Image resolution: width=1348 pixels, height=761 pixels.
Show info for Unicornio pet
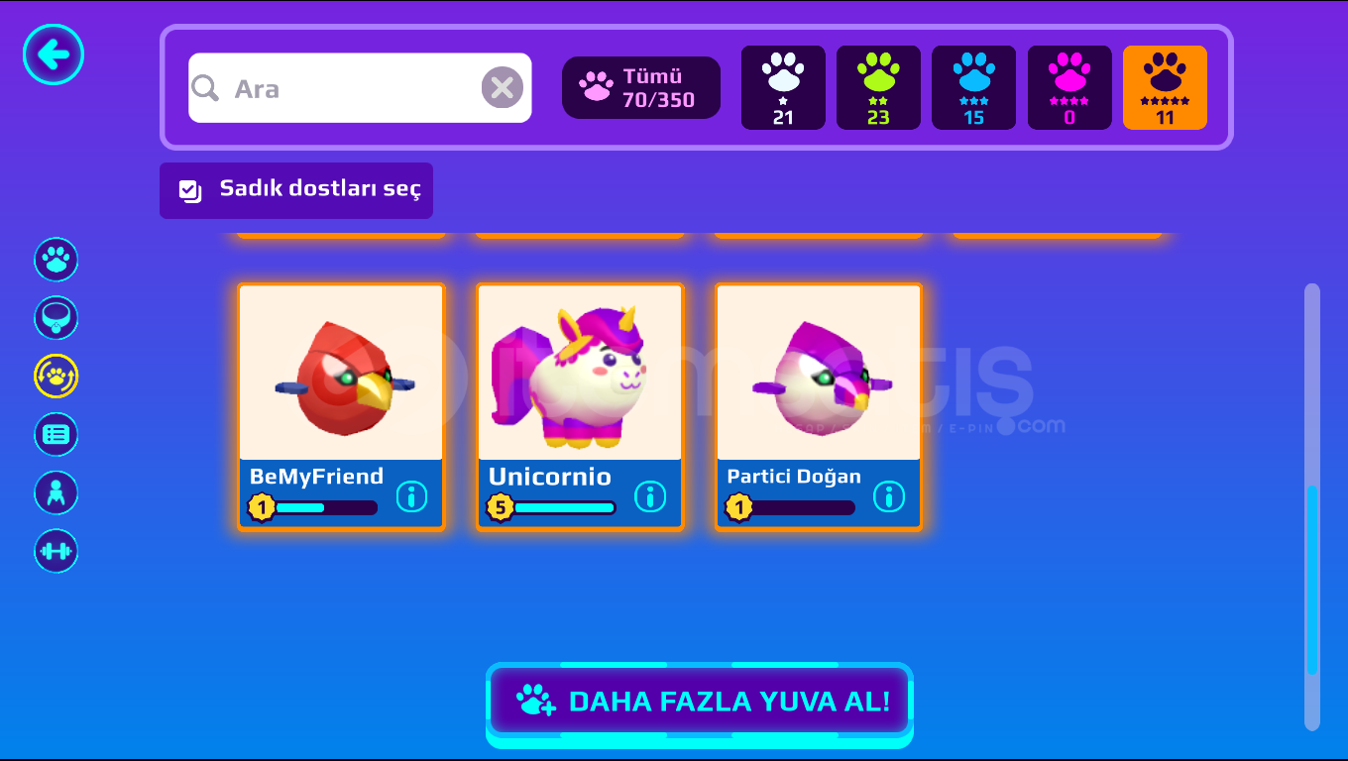point(650,495)
